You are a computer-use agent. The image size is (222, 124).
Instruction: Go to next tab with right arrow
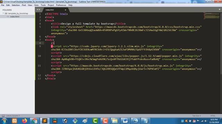point(40,10)
